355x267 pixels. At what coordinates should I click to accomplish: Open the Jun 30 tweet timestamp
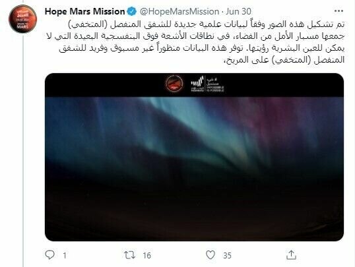(x=238, y=11)
